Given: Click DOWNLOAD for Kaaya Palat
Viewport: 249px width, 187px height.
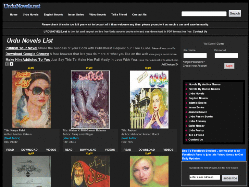Looking at the screenshot, I should pyautogui.click(x=29, y=150).
